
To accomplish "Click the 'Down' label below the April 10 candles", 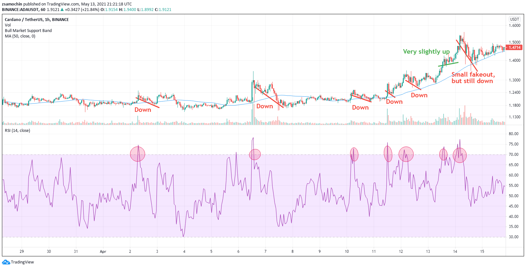I will [x=360, y=108].
